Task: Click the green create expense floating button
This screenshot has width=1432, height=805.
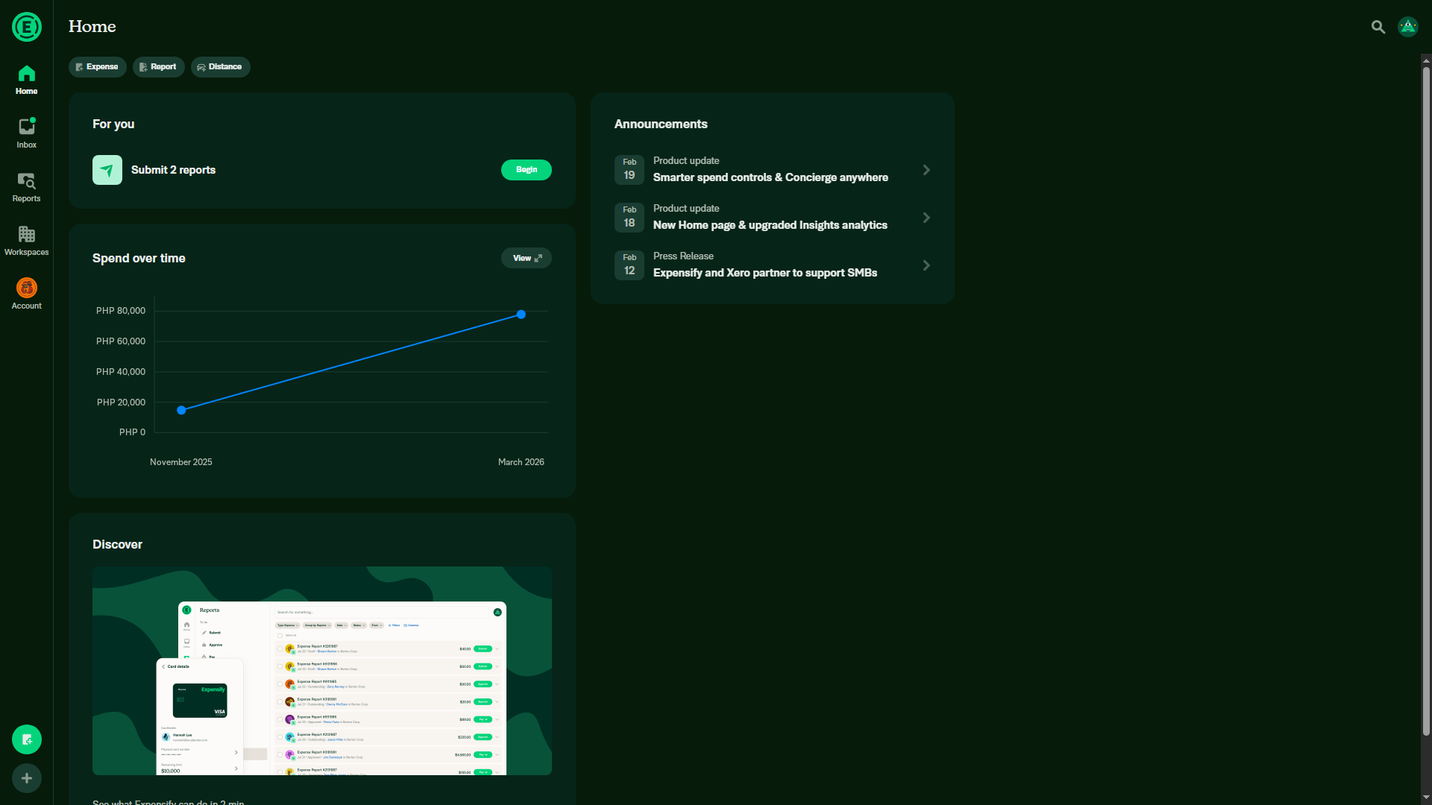Action: coord(27,739)
